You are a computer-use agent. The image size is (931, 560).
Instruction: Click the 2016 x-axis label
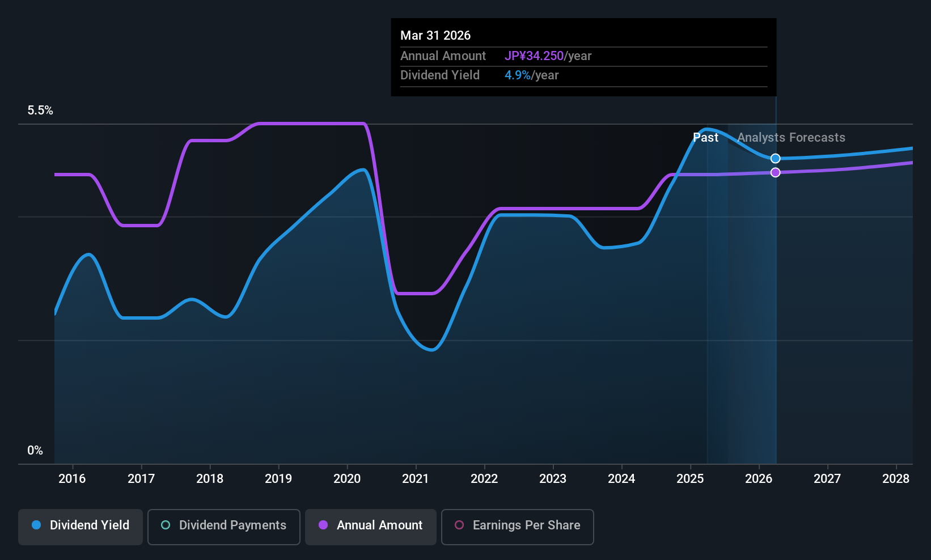point(72,479)
